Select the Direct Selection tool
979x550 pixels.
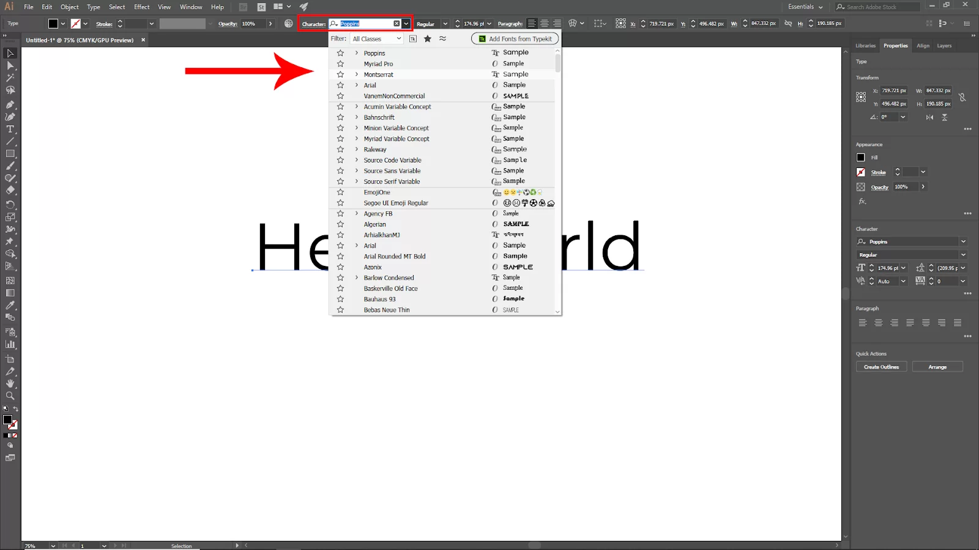pyautogui.click(x=10, y=65)
